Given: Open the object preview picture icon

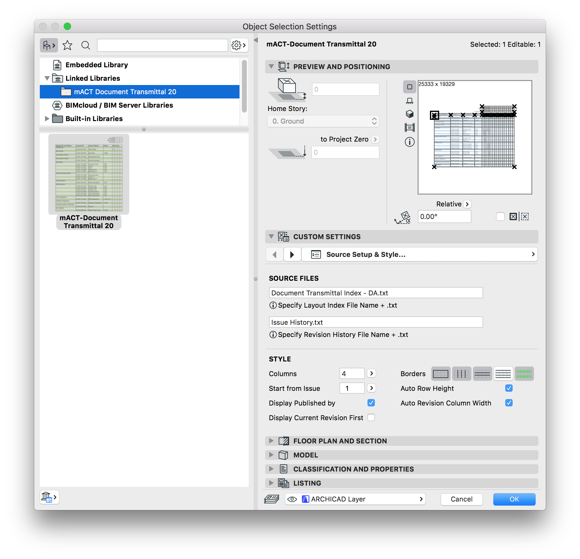Looking at the screenshot, I should pos(410,128).
